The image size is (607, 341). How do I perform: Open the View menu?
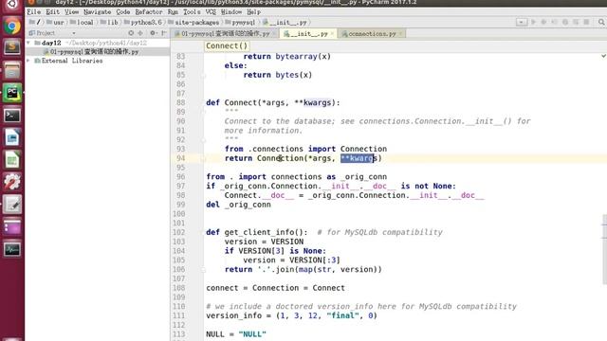click(72, 12)
